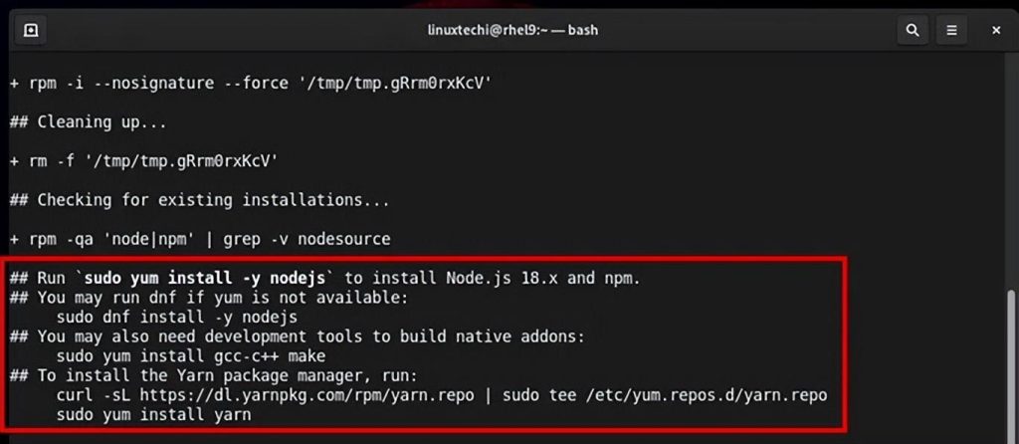The width and height of the screenshot is (1019, 444).
Task: Click the search magnifier icon
Action: click(x=912, y=30)
